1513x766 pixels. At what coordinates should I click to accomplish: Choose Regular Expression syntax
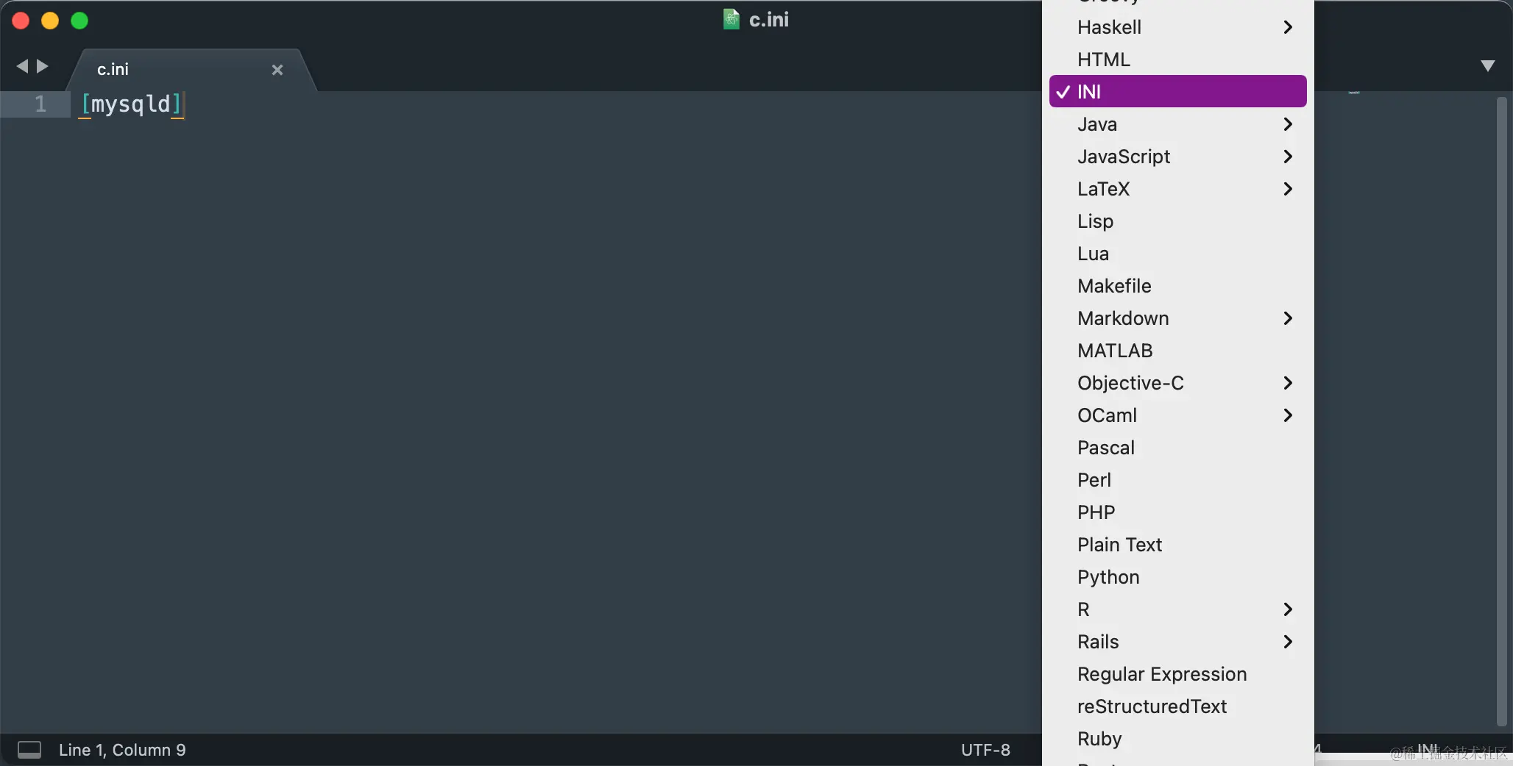pos(1177,674)
